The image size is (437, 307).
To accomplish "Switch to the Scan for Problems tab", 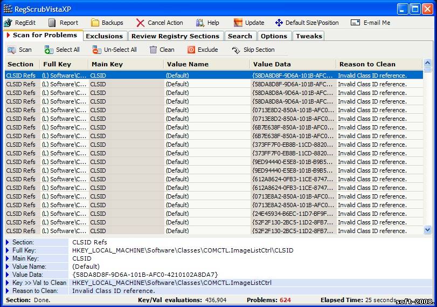I will (x=43, y=36).
